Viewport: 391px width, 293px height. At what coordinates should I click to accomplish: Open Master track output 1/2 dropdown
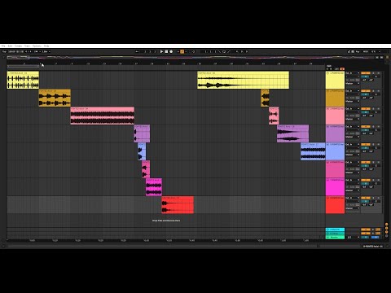click(x=353, y=238)
